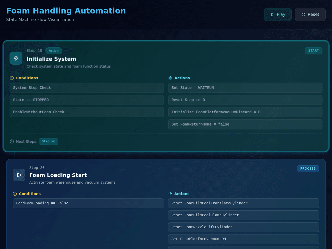This screenshot has width=332, height=249.
Task: Click the Step 10 label
Action: tap(34, 51)
